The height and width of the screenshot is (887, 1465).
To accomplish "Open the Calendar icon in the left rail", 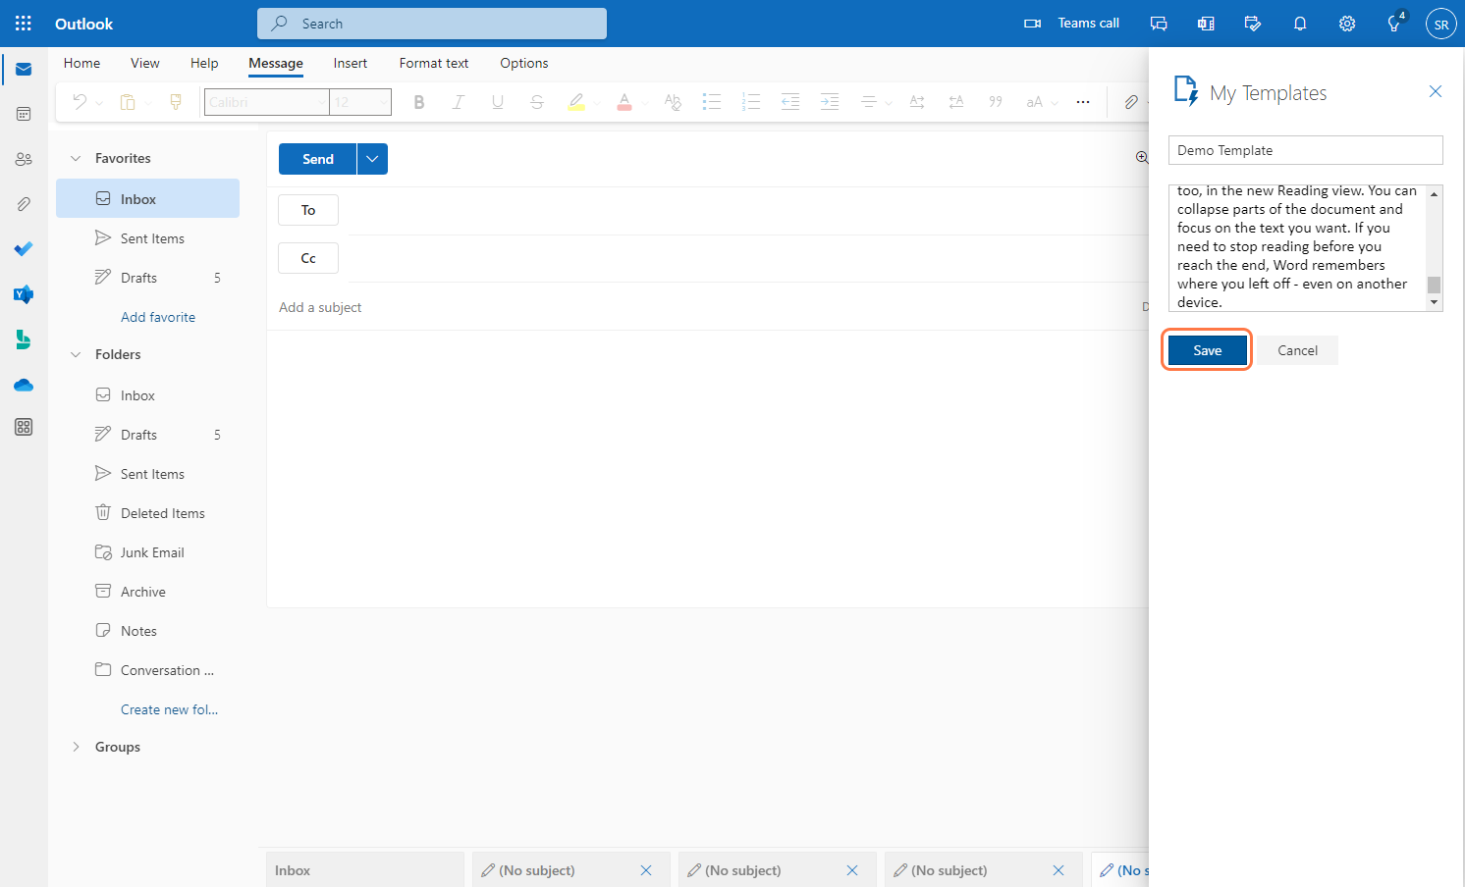I will click(x=24, y=114).
